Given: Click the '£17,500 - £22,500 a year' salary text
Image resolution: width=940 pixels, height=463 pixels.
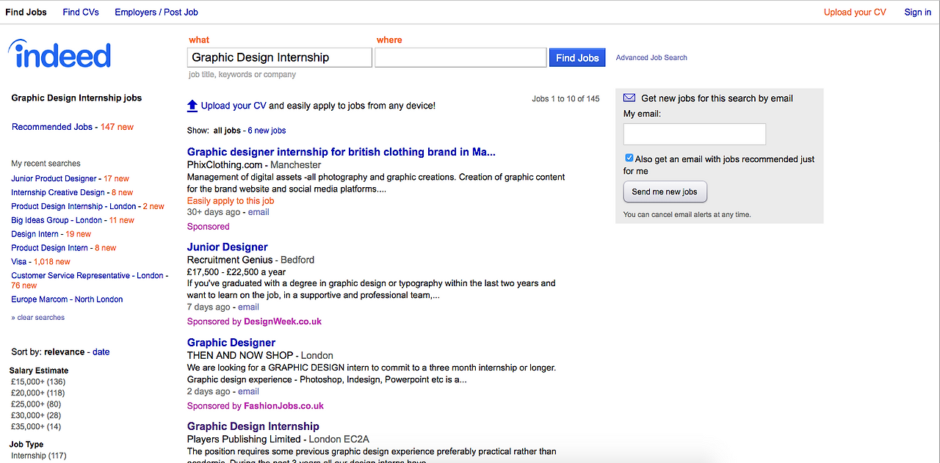Looking at the screenshot, I should pyautogui.click(x=236, y=271).
